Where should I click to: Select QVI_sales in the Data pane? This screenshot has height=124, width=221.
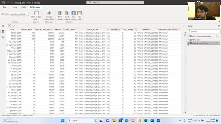pos(196,40)
